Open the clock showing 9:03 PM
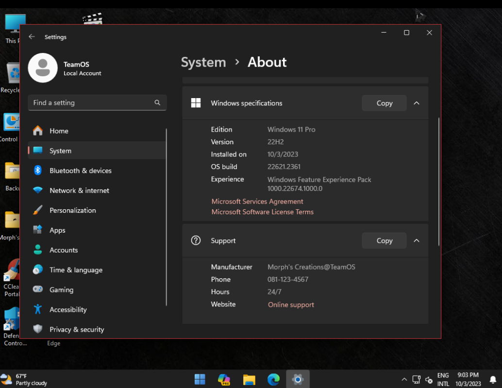Screen dimensions: 502x388 tap(468, 379)
